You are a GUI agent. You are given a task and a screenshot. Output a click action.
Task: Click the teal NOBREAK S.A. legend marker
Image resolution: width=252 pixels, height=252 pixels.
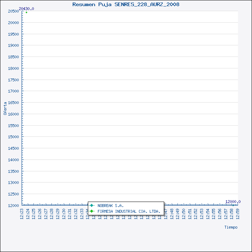[92, 206]
